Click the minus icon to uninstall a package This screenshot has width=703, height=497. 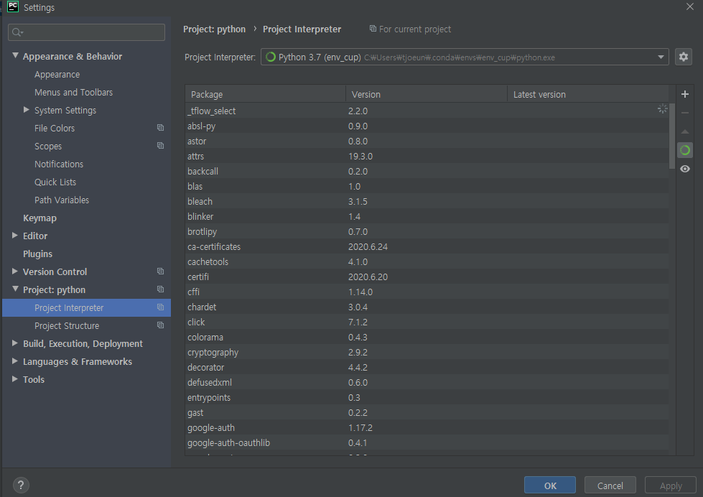coord(684,113)
